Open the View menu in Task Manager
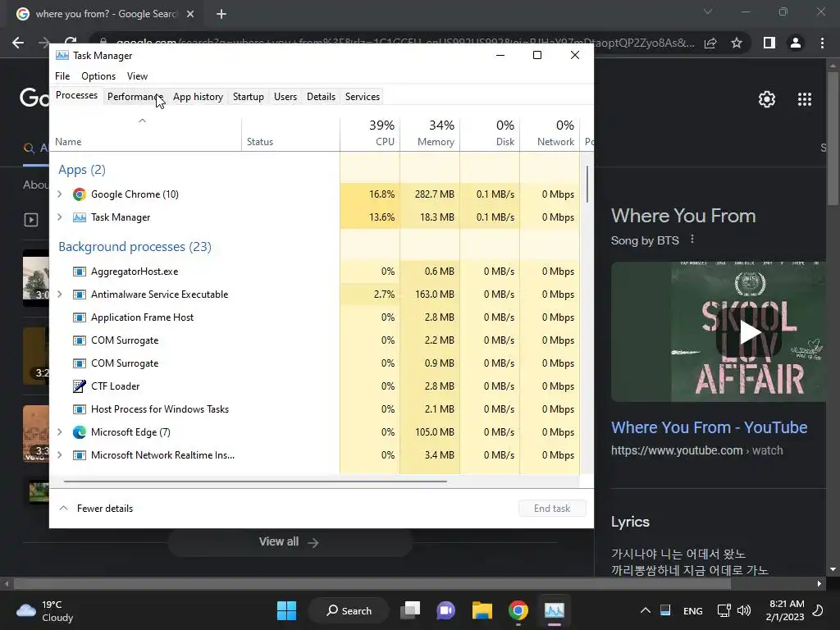The height and width of the screenshot is (630, 840). (137, 76)
